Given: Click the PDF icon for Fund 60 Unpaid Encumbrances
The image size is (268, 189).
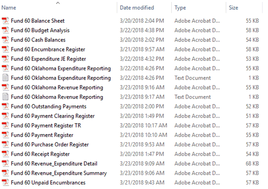Looking at the screenshot, I should tap(5, 183).
